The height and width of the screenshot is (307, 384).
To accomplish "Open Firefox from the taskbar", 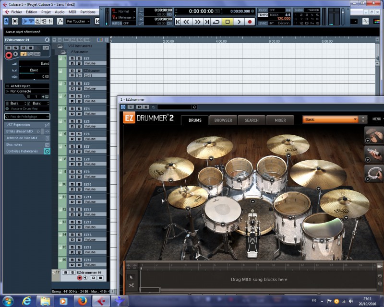I will pyautogui.click(x=82, y=301).
